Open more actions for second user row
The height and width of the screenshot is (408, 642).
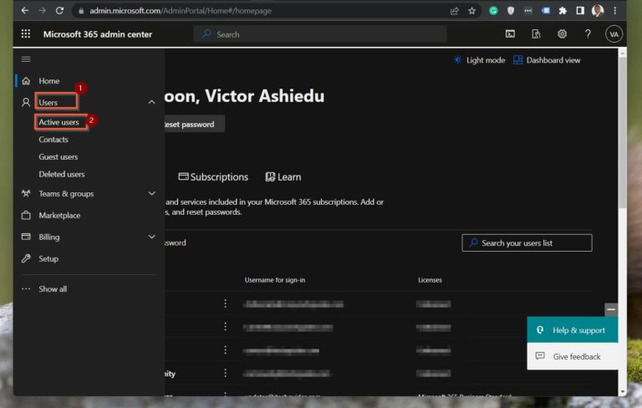coord(225,326)
